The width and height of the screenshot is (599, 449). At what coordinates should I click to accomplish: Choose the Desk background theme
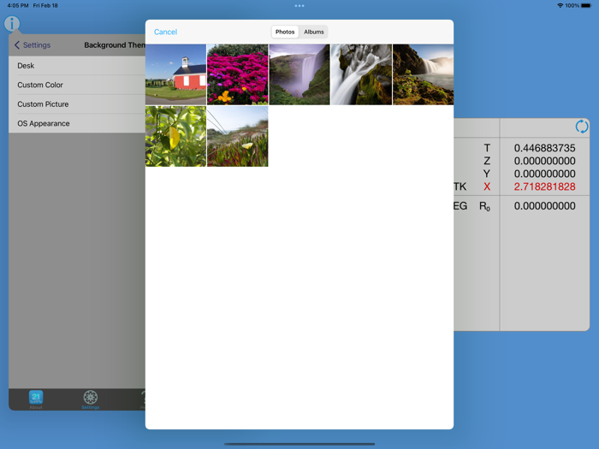(77, 66)
